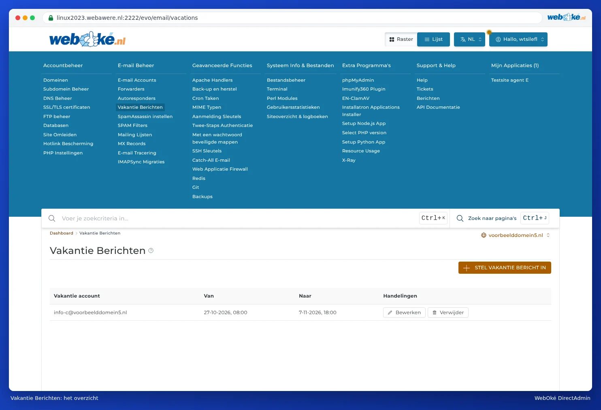Screen dimensions: 601x410
Task: Click the help icon beside Vakantie Berichten title
Action: [x=151, y=251]
